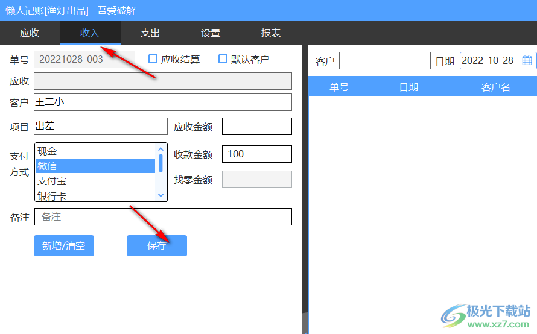Select 现金 in payment method list
This screenshot has height=334, width=537.
coord(95,151)
